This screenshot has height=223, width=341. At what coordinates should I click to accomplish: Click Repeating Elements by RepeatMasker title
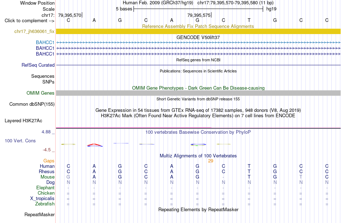click(198, 209)
